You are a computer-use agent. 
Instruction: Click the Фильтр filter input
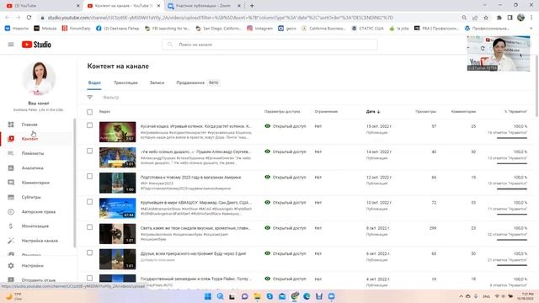[x=110, y=98]
